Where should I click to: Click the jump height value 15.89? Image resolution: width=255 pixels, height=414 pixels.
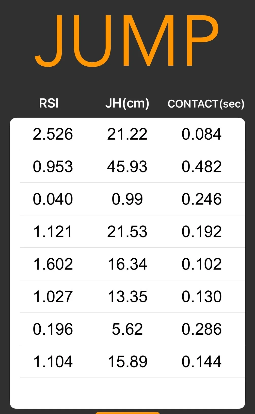click(x=127, y=362)
